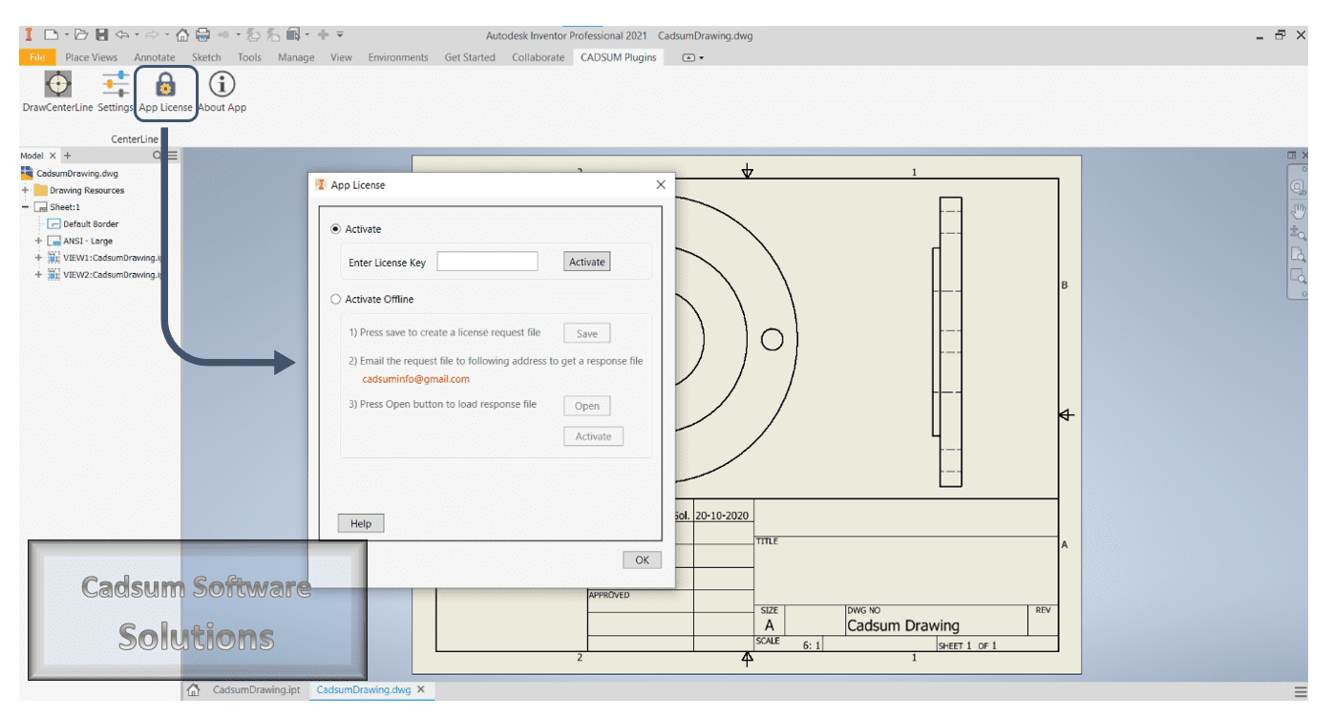Switch to the CADSUM Plugins ribbon tab
The image size is (1333, 718).
coord(618,57)
